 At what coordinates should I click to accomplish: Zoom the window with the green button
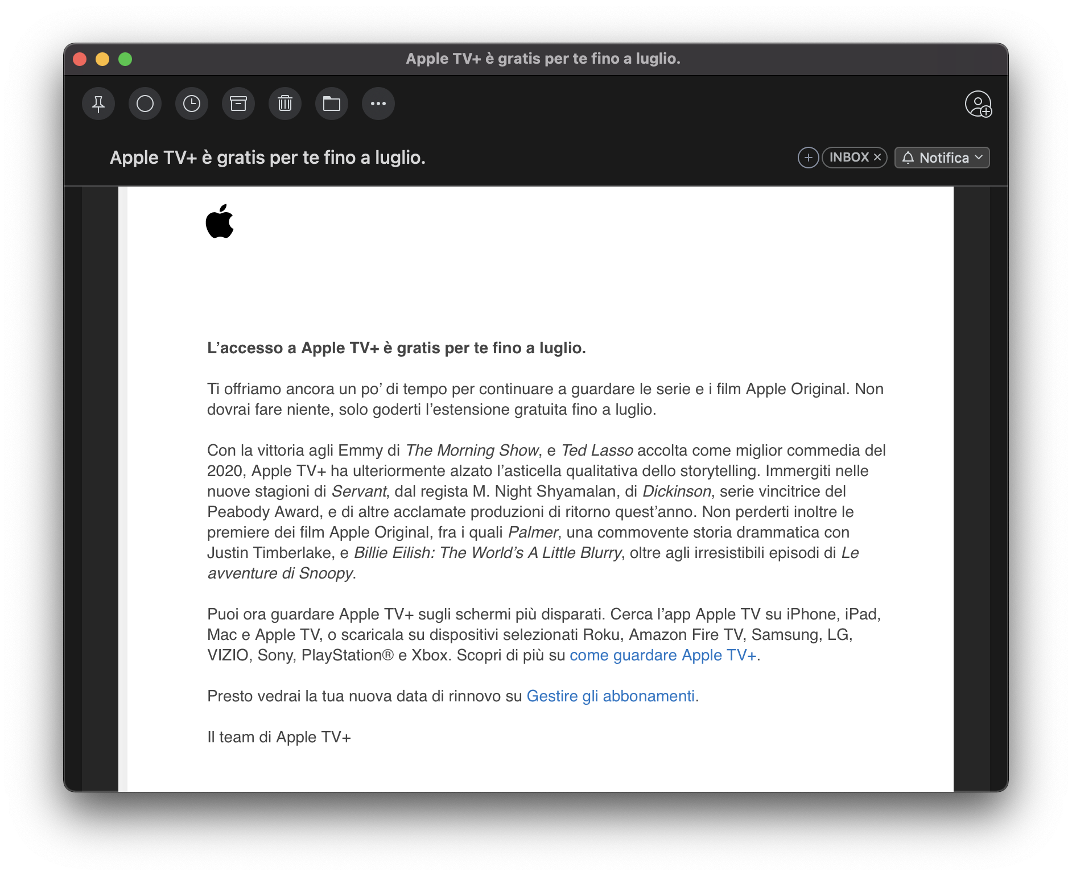click(125, 59)
